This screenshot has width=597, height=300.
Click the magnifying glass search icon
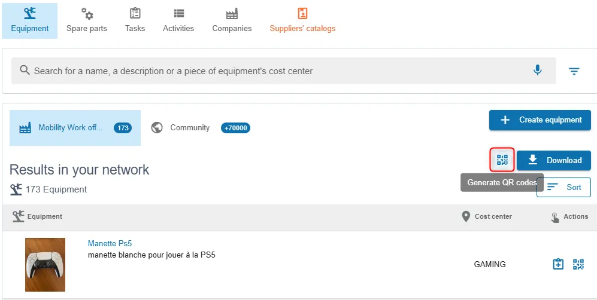[x=25, y=71]
